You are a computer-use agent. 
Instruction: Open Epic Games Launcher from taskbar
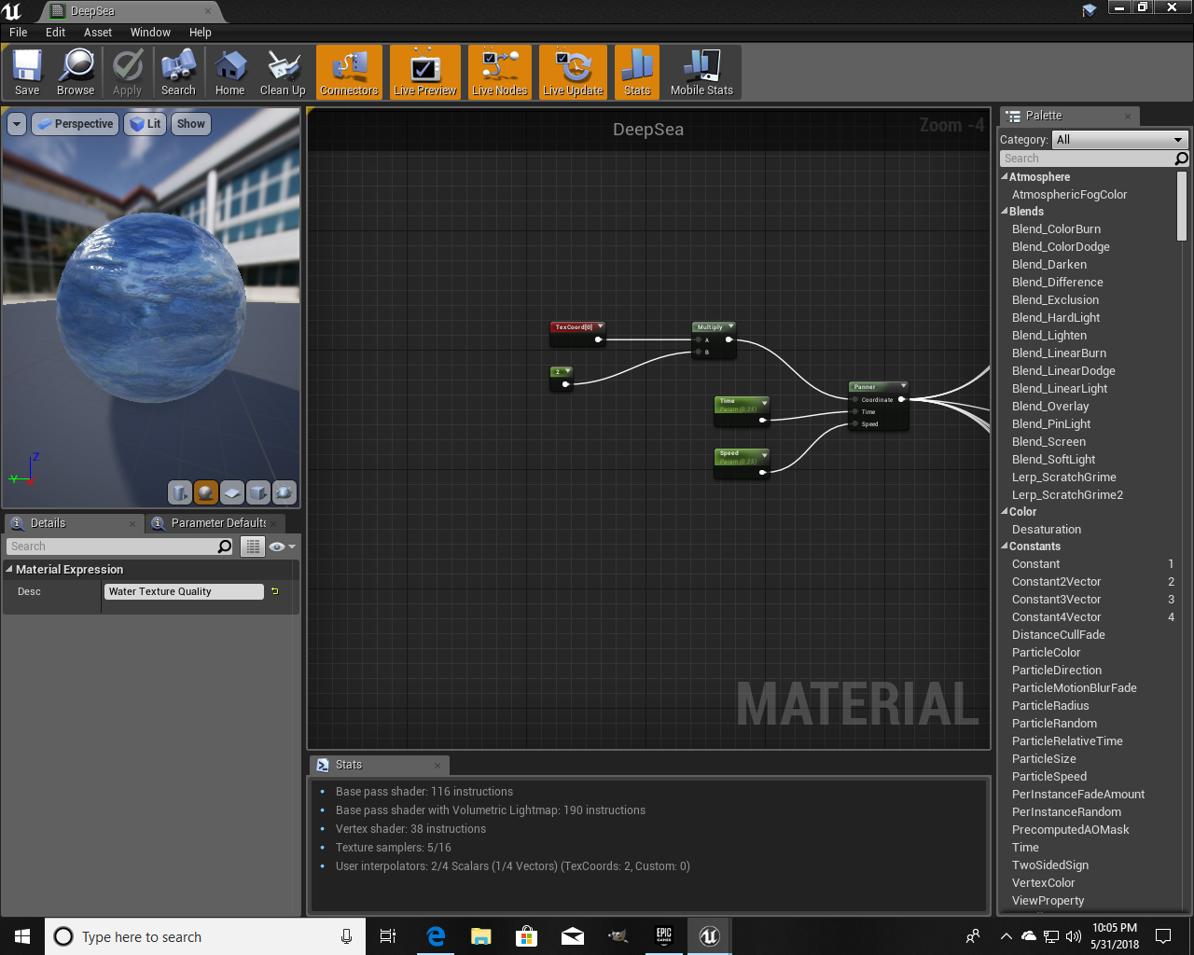(x=663, y=936)
